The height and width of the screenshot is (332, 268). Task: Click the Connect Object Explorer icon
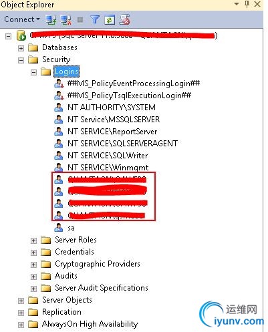(x=51, y=20)
